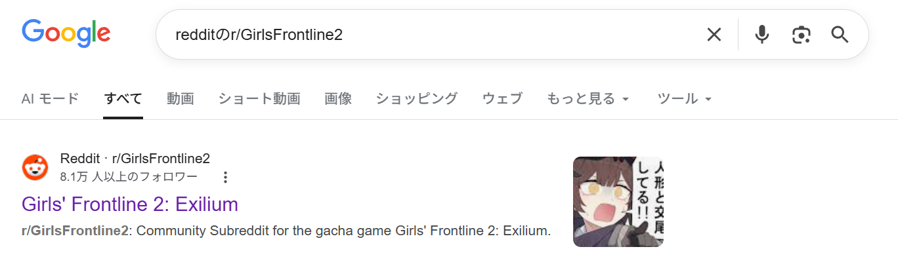Focus the search box containing r/GirlsFrontline2

tap(427, 35)
